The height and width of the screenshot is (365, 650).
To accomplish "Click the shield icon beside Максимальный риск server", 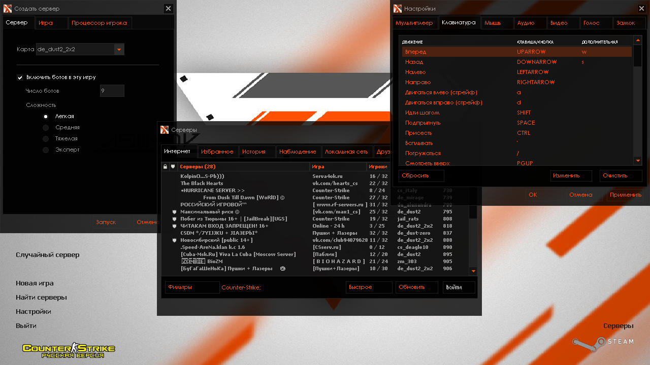I will [174, 211].
